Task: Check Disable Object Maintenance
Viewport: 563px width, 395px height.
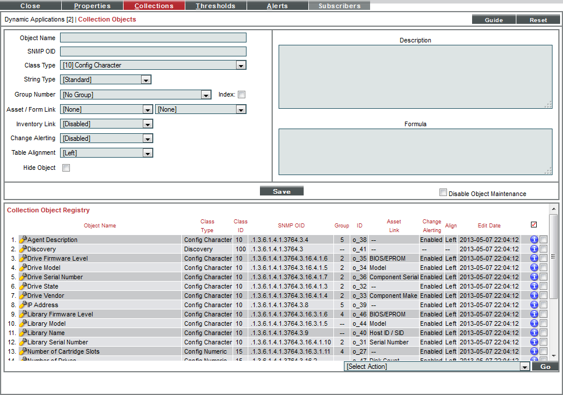Action: point(443,192)
